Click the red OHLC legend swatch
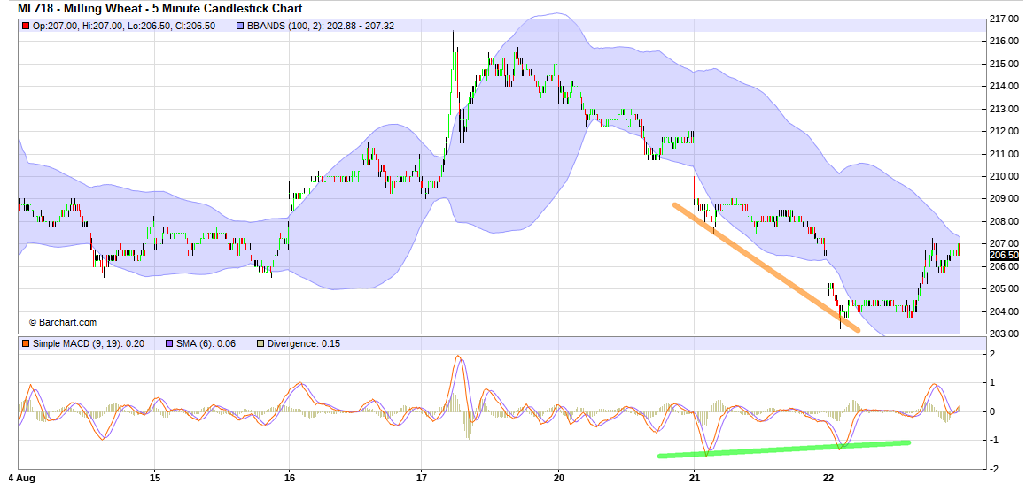Image resolution: width=1026 pixels, height=484 pixels. coord(26,27)
